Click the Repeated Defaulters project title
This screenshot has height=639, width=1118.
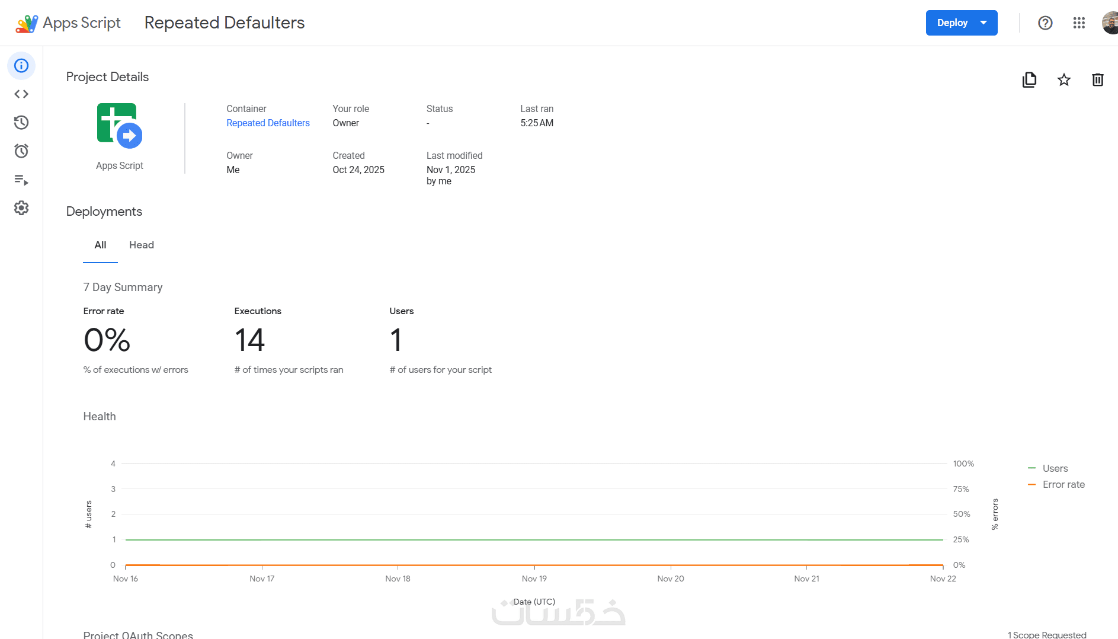click(x=225, y=23)
